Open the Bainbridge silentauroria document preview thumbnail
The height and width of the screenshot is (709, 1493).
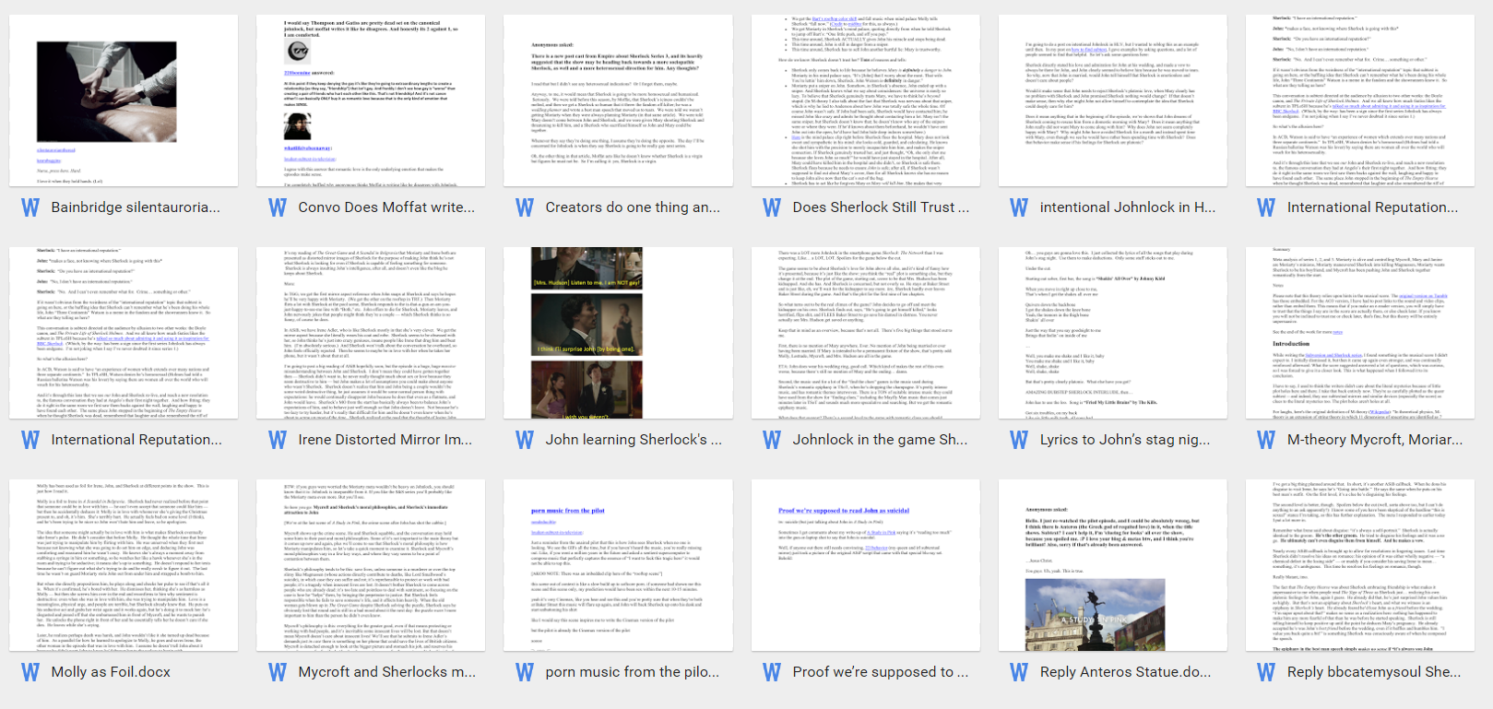click(124, 100)
